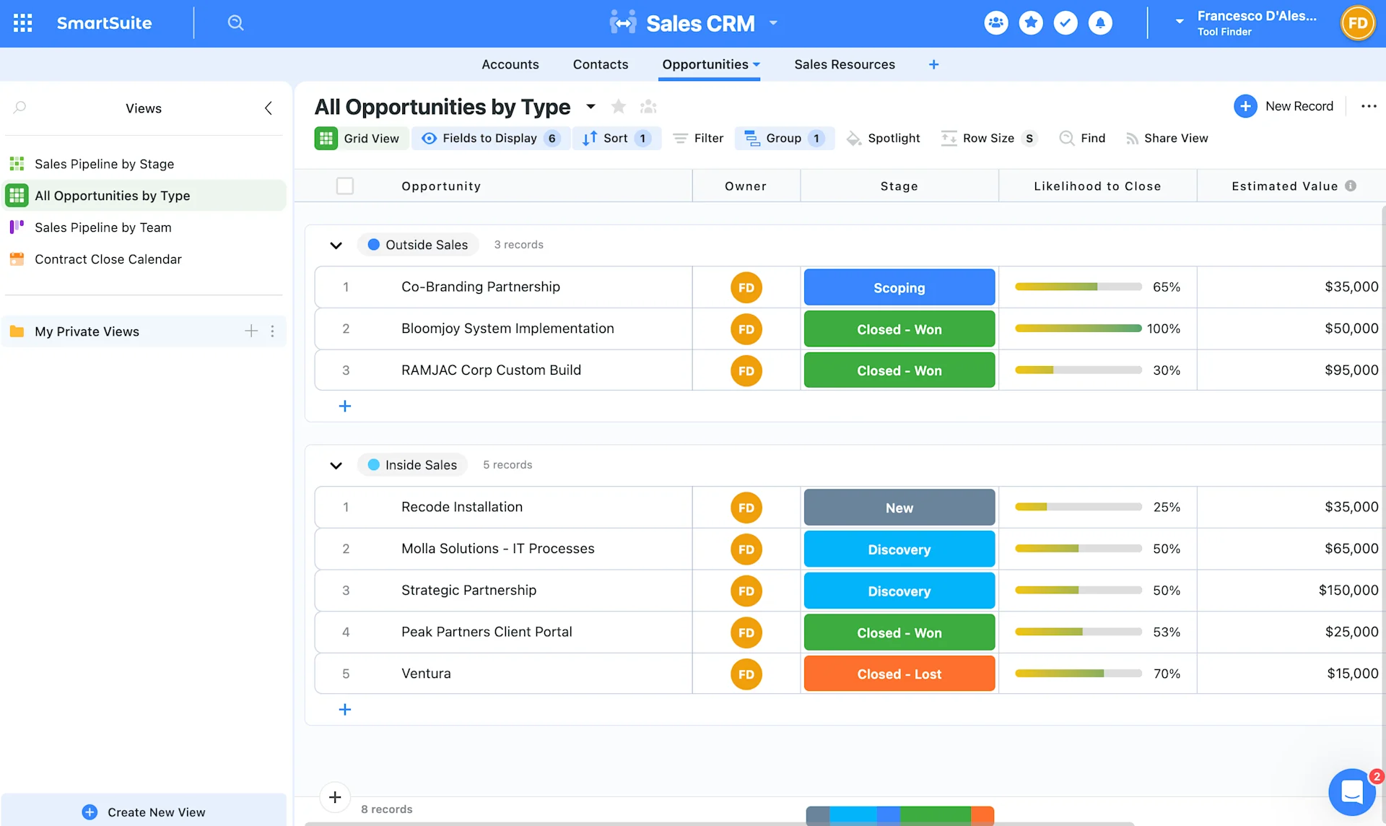Click the search icon in top navigation
This screenshot has height=826, width=1386.
[235, 22]
